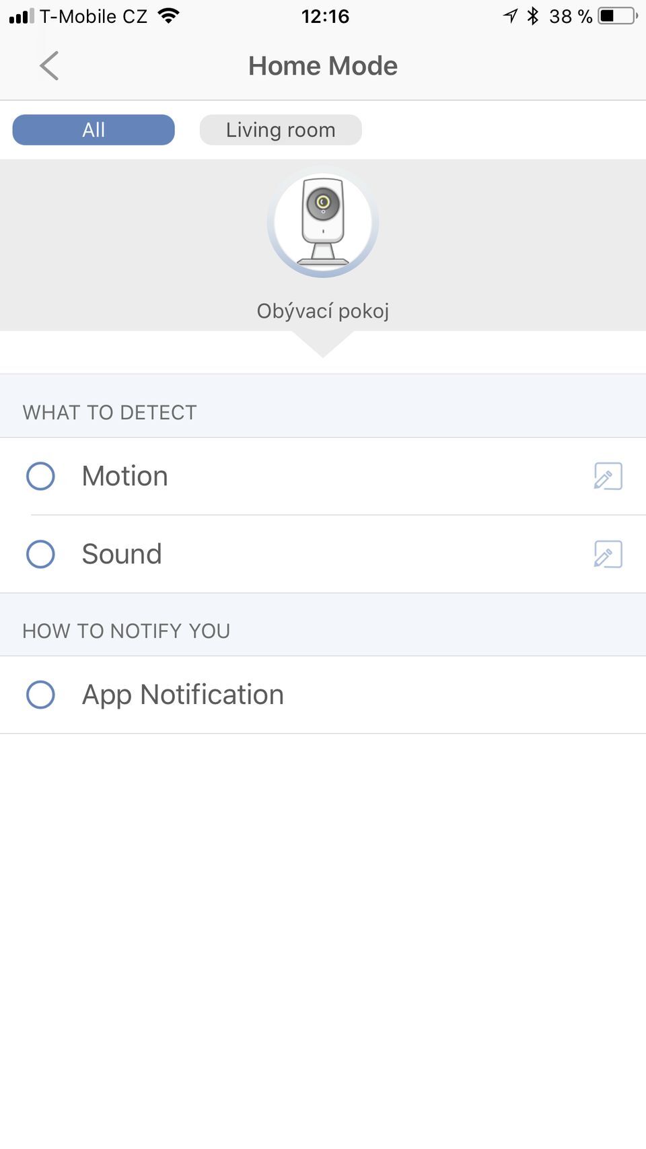Tap the Obývací pokoj camera name
Image resolution: width=646 pixels, height=1149 pixels.
pos(323,311)
